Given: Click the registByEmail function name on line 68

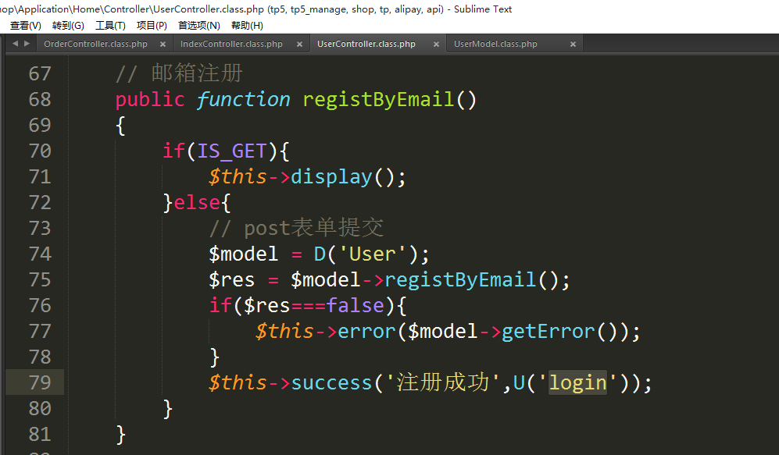Looking at the screenshot, I should [x=378, y=99].
